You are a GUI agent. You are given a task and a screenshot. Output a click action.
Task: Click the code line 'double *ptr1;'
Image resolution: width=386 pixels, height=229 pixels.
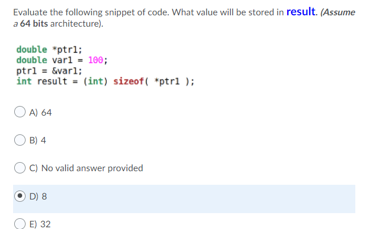click(49, 49)
